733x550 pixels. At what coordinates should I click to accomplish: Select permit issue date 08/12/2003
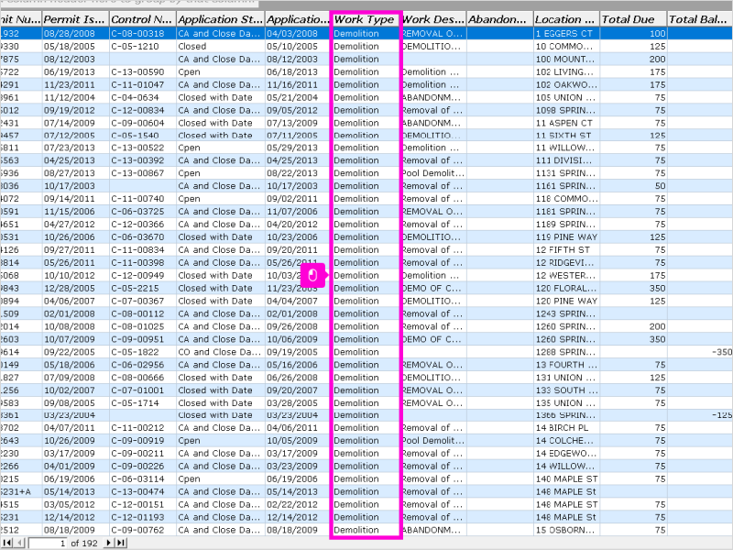(x=75, y=59)
